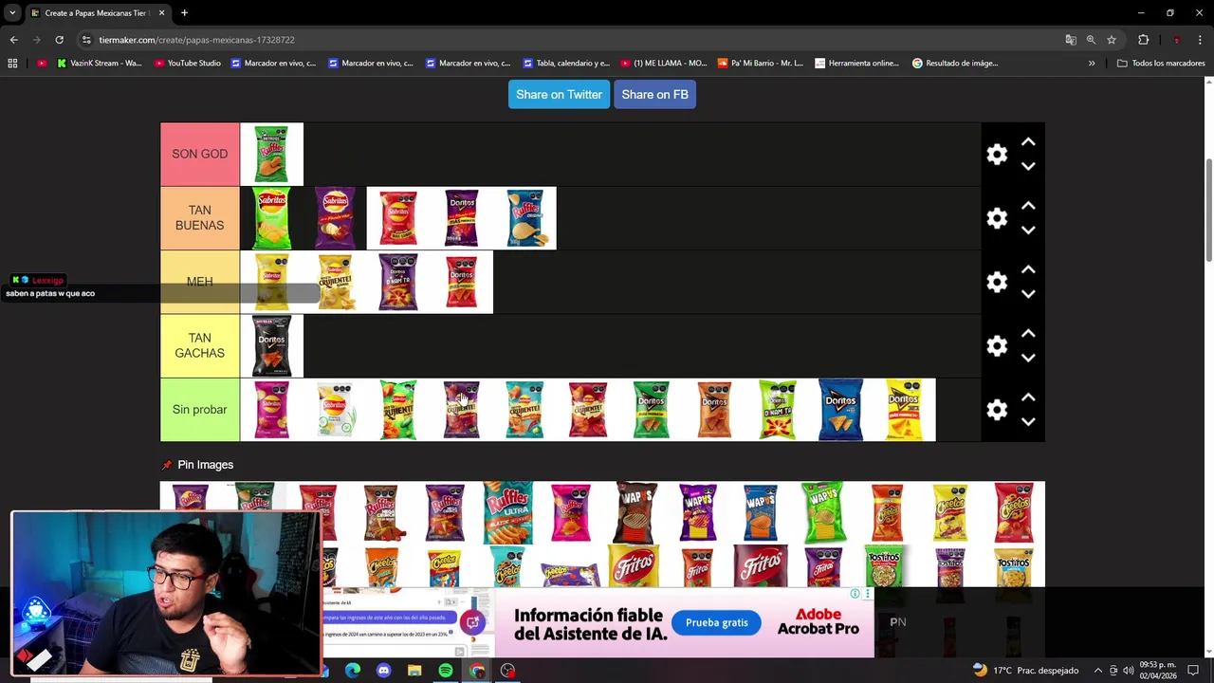Open a new browser tab
This screenshot has width=1214, height=683.
pyautogui.click(x=184, y=13)
